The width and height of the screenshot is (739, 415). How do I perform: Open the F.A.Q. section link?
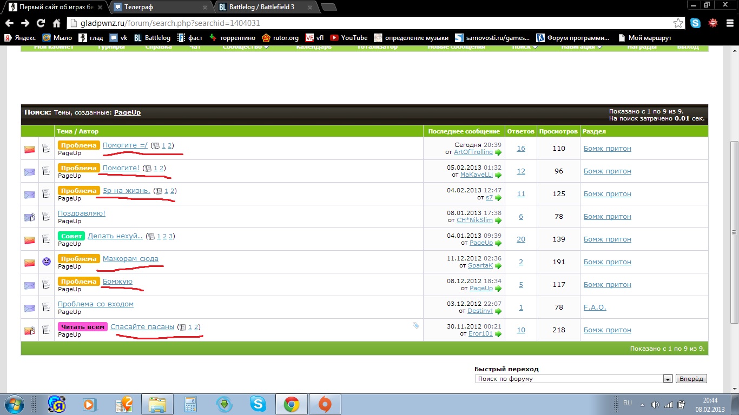pyautogui.click(x=595, y=307)
